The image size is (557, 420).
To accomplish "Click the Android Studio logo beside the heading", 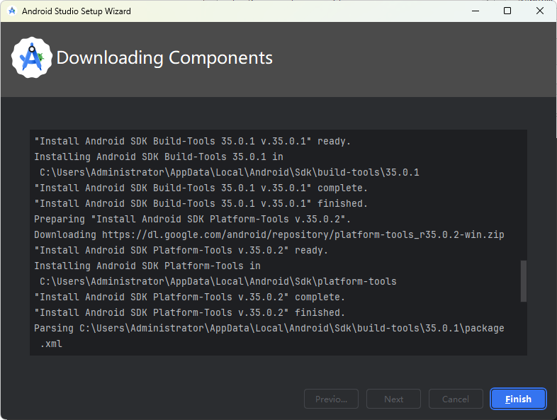I will [32, 57].
